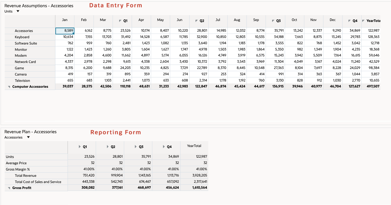Screen dimensions: 391x205
Task: Click the Revenue Plan - Accessories title
Action: [x=31, y=132]
